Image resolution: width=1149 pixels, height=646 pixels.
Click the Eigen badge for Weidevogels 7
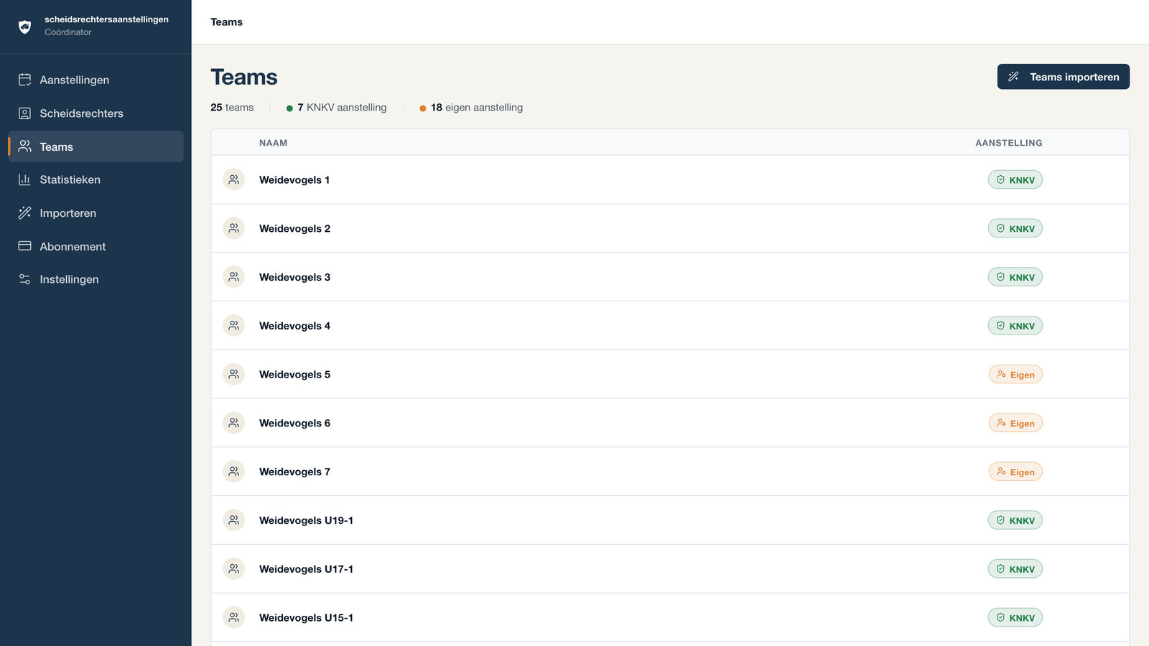click(1015, 472)
